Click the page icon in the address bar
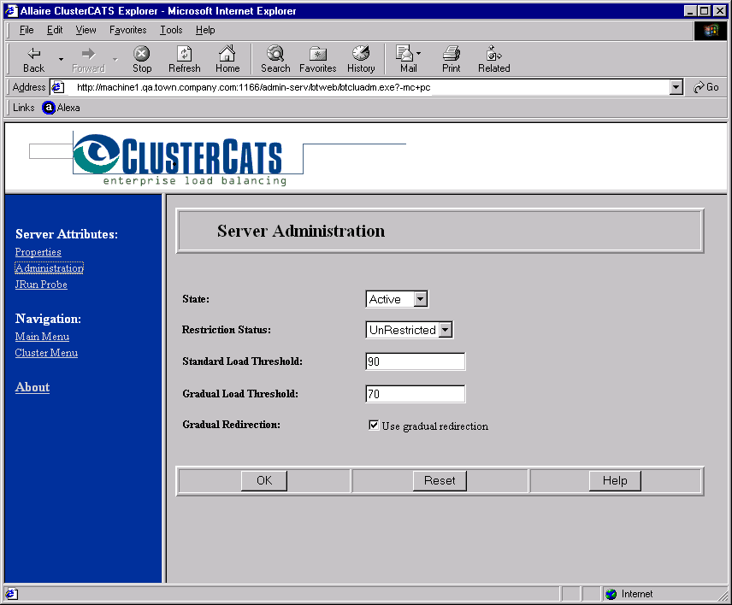 click(x=58, y=87)
